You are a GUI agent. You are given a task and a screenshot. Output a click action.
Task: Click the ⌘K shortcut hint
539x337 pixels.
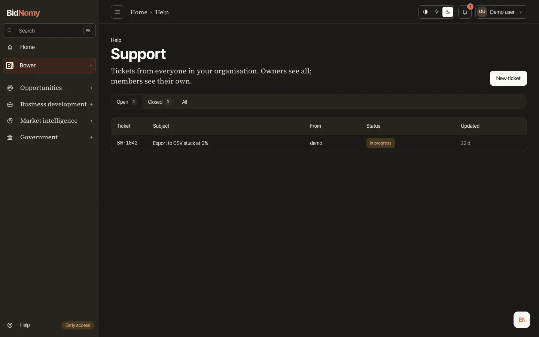click(88, 31)
